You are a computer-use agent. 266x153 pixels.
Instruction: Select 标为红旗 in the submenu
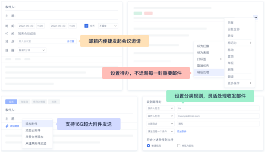pyautogui.click(x=203, y=46)
